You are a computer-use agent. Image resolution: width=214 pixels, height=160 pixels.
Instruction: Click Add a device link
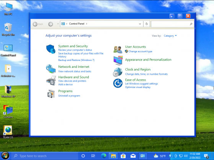click(65, 84)
